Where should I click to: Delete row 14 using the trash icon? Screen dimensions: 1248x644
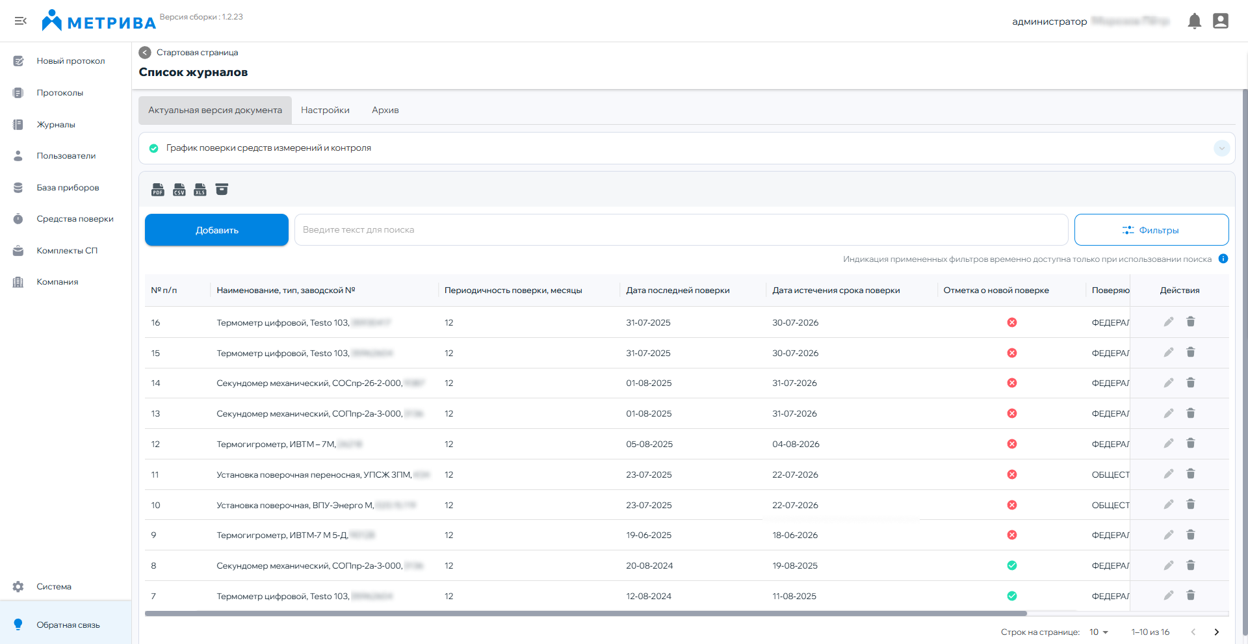(x=1190, y=383)
